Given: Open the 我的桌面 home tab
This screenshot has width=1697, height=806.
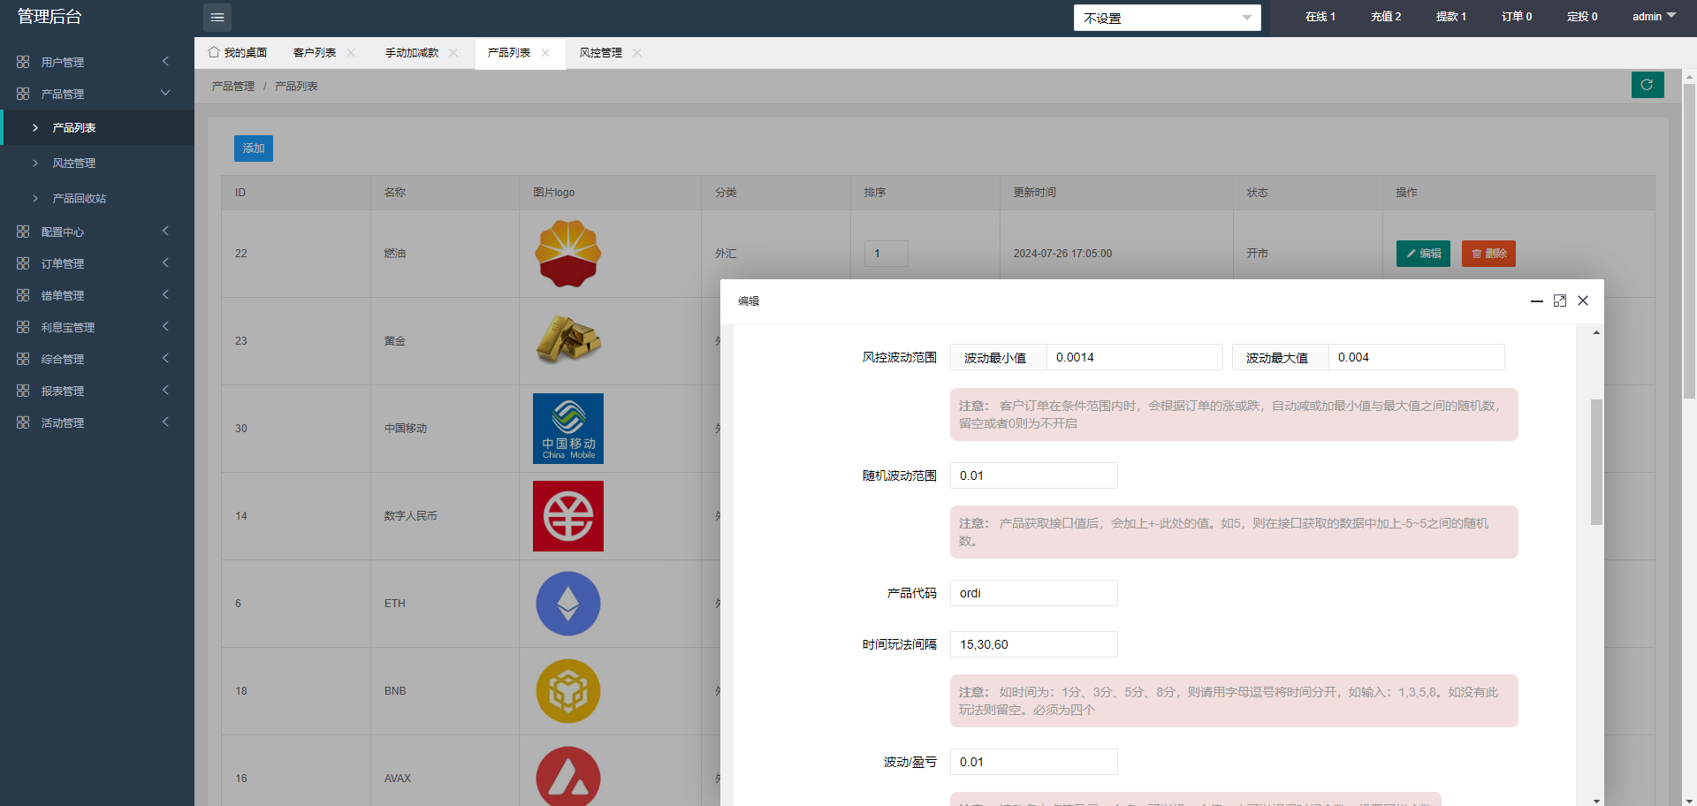Looking at the screenshot, I should pyautogui.click(x=238, y=53).
